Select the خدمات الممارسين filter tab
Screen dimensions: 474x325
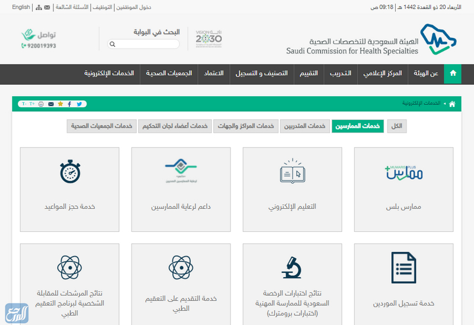(x=358, y=126)
